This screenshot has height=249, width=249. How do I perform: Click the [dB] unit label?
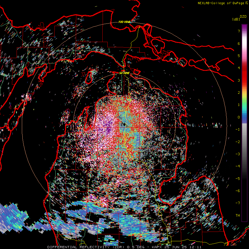point(236,19)
